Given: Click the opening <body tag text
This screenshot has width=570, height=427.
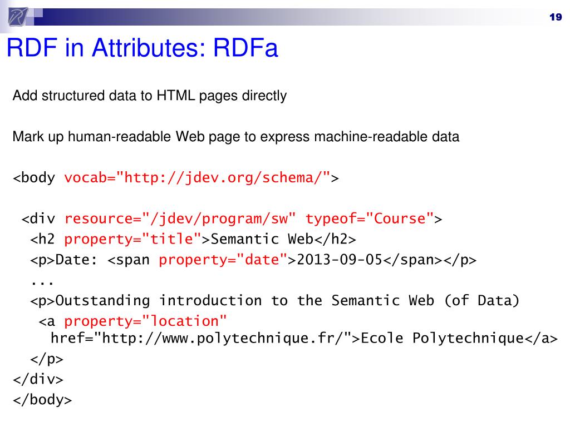Looking at the screenshot, I should tap(34, 178).
